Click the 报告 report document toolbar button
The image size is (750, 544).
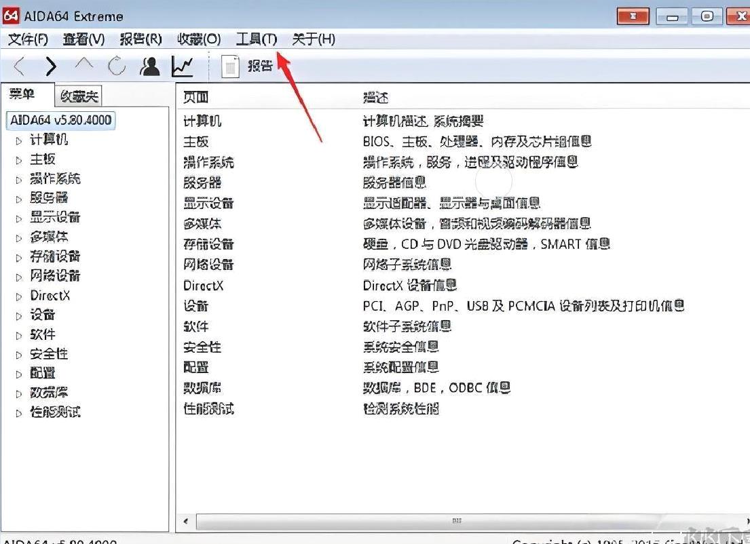(247, 66)
